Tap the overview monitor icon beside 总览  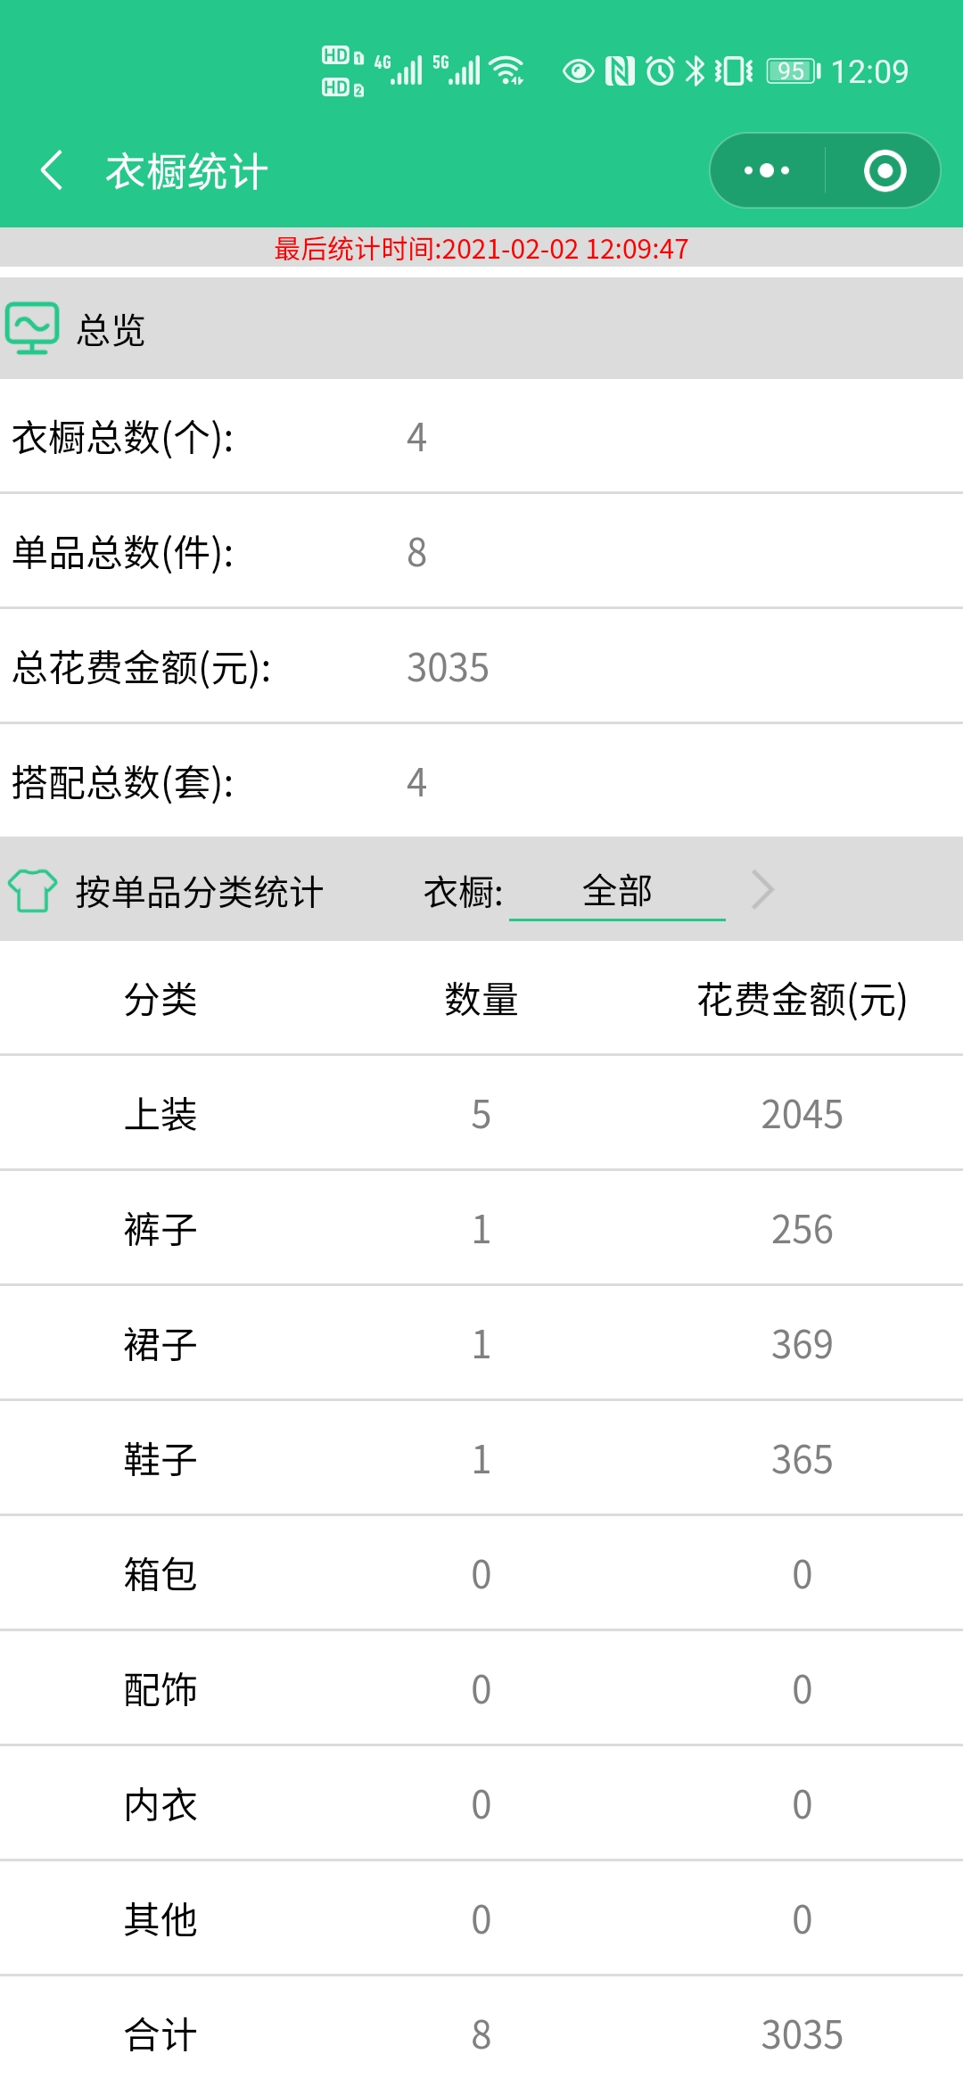pos(32,328)
